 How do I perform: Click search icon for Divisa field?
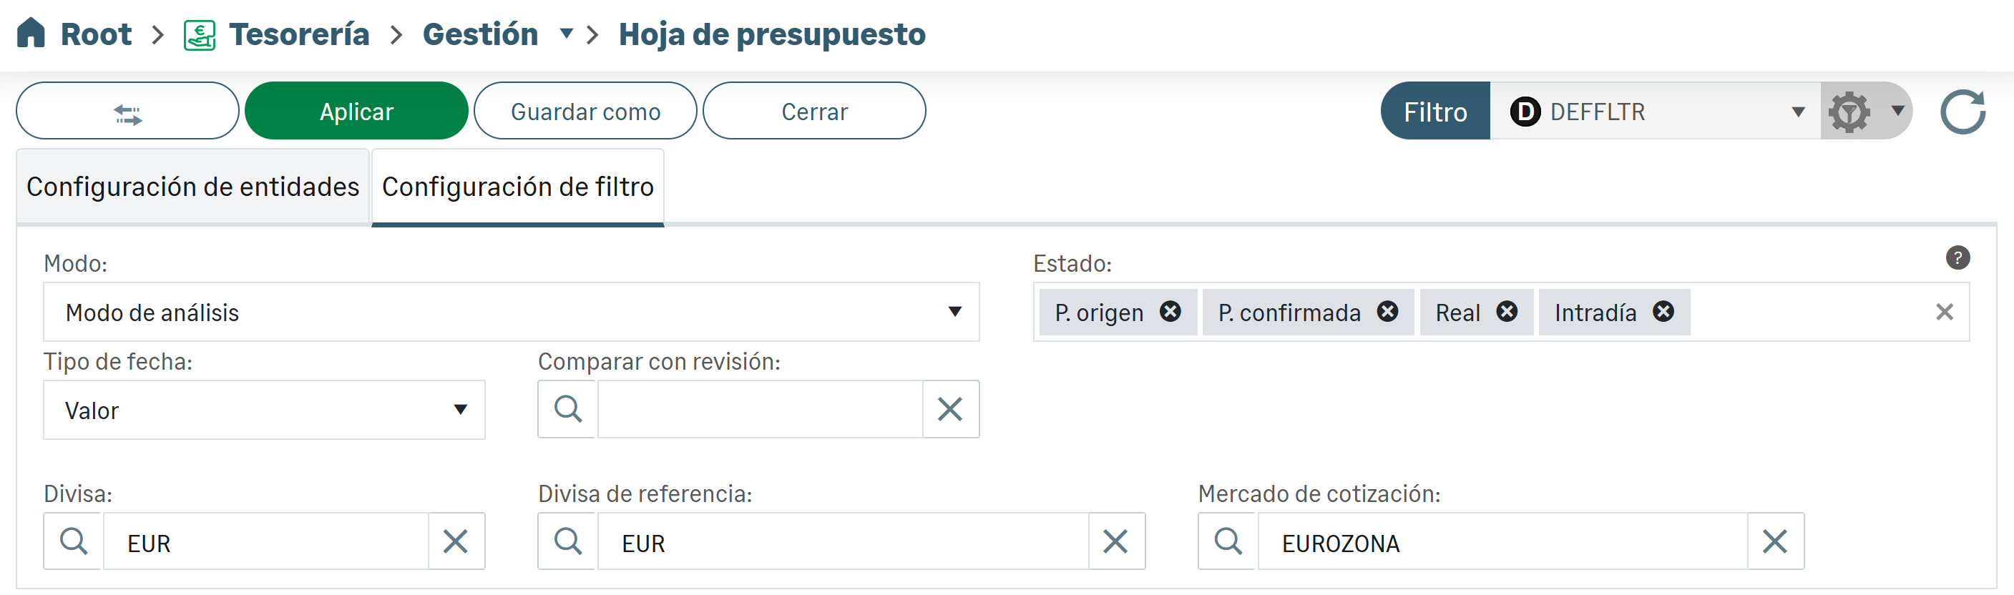click(74, 541)
